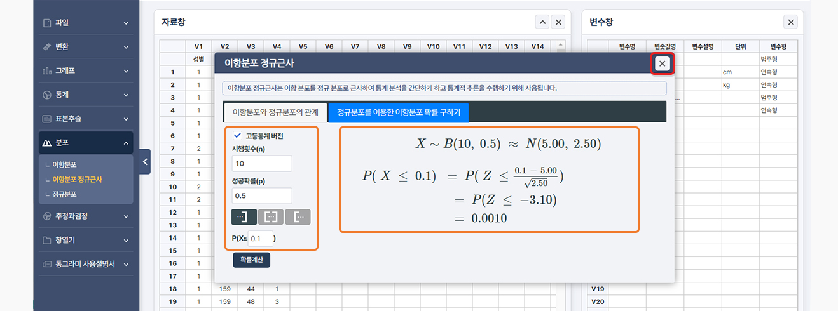Click the 표본추출 sampling icon

46,119
